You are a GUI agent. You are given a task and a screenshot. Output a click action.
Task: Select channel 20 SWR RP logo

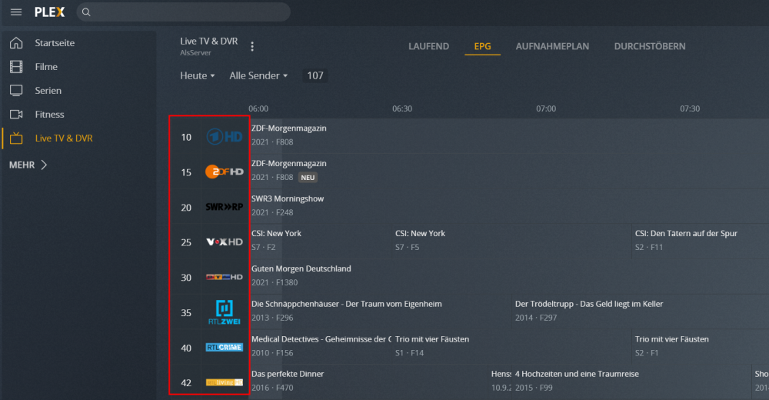pyautogui.click(x=224, y=207)
